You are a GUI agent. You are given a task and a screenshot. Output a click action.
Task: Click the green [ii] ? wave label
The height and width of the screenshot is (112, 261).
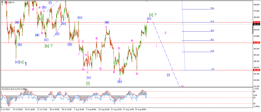coord(153,15)
